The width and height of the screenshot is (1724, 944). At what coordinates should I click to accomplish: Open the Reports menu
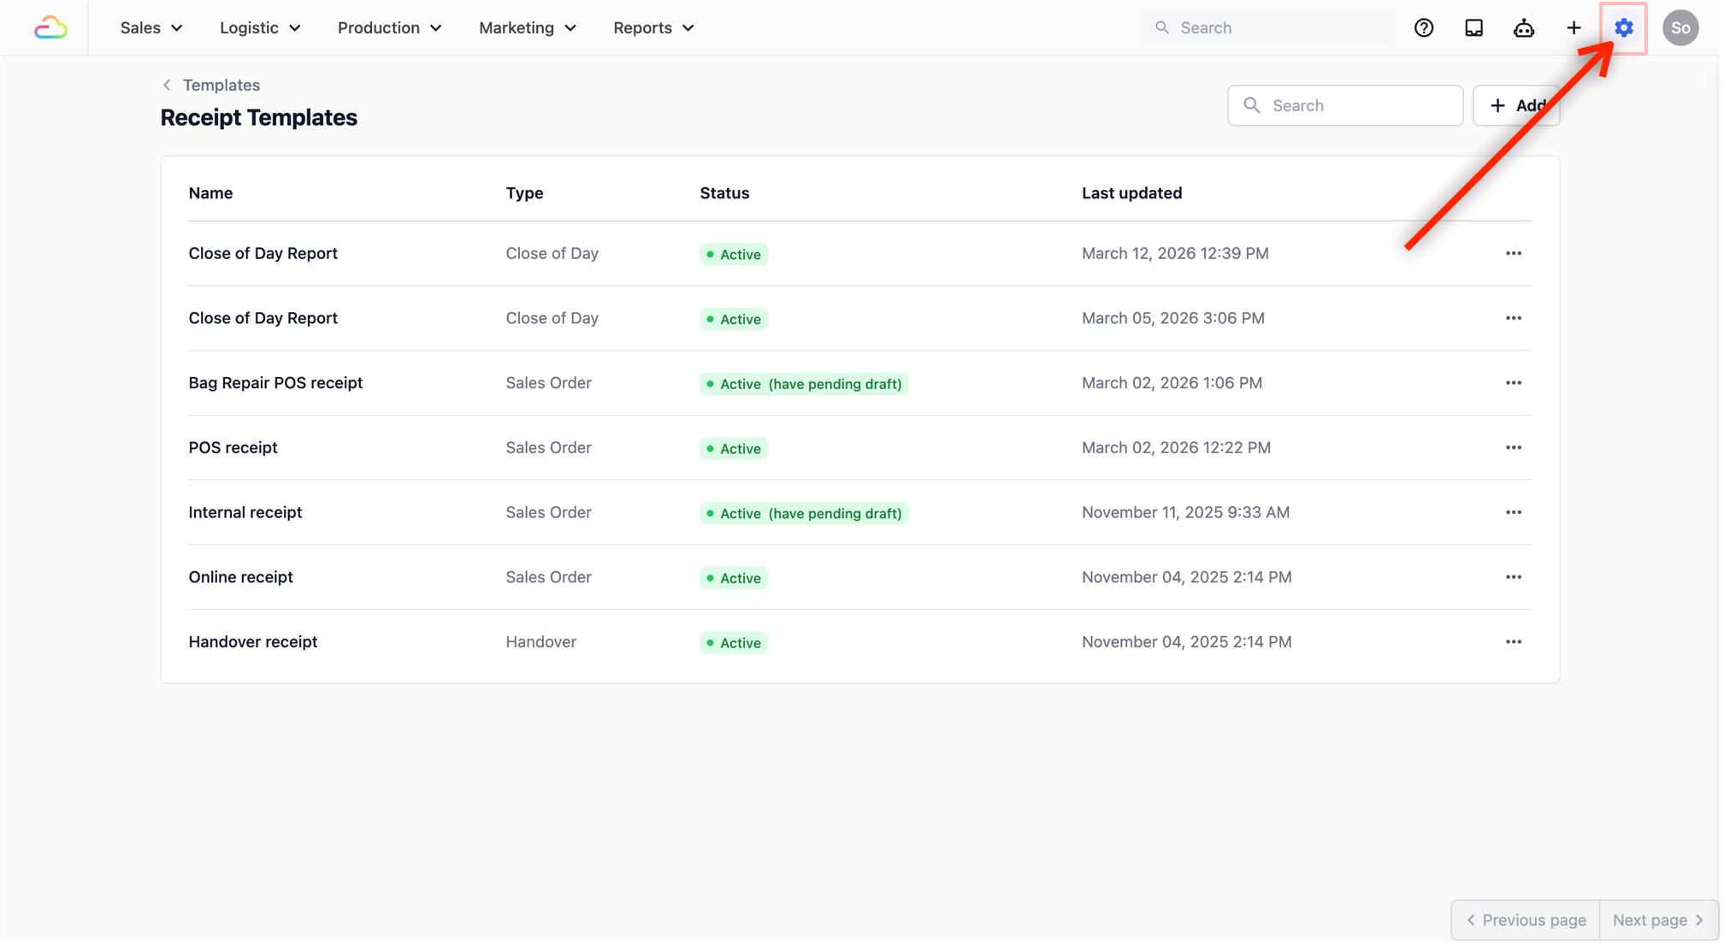click(x=653, y=28)
